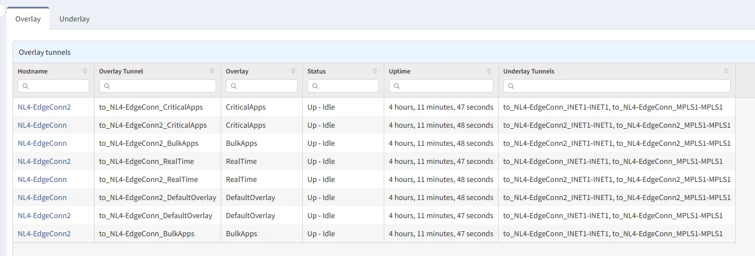Focus the Underlay Tunnels search field
Image resolution: width=755 pixels, height=256 pixels.
pyautogui.click(x=620, y=86)
